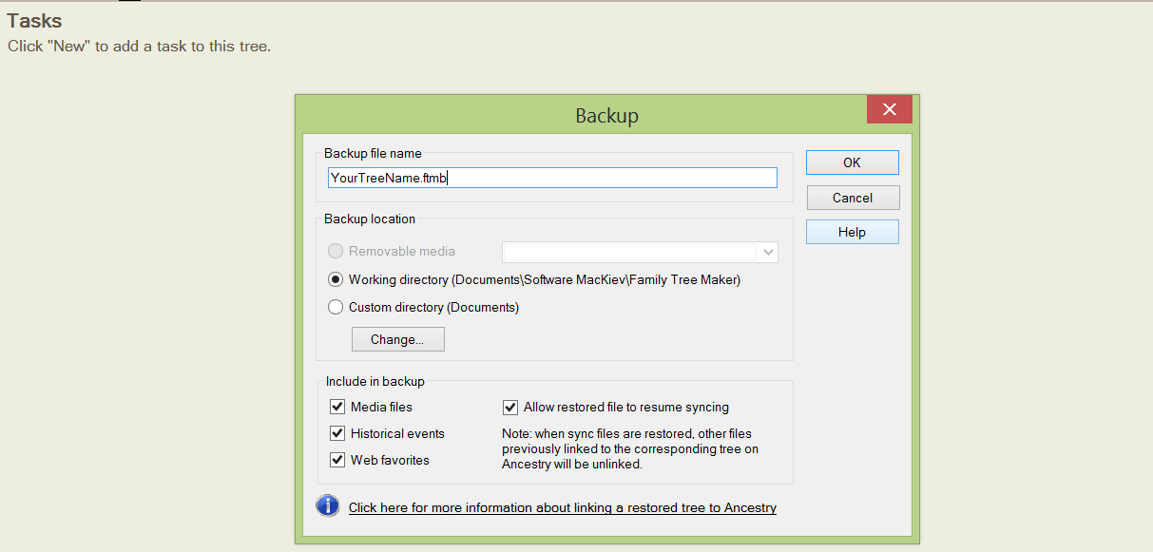Toggle Allow restored file to resume syncing

tap(510, 408)
